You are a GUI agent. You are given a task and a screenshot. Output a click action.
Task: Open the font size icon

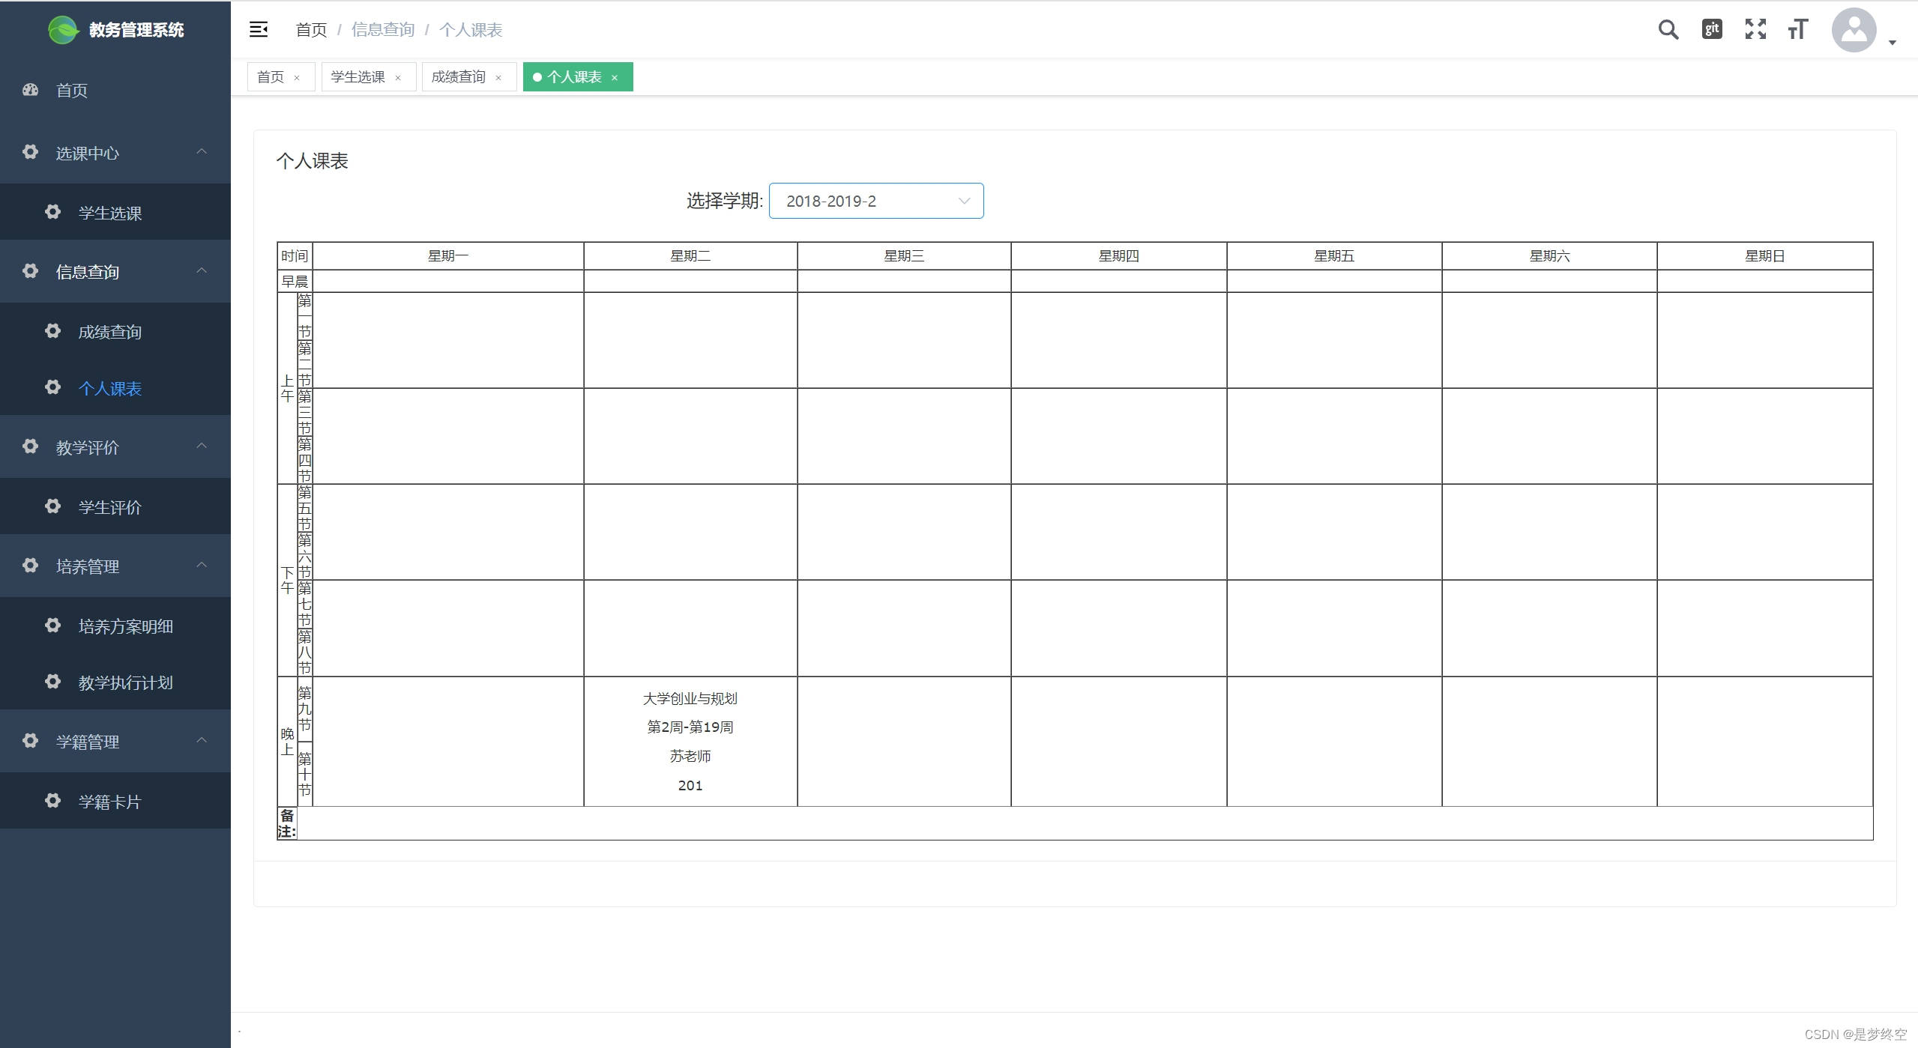point(1797,29)
